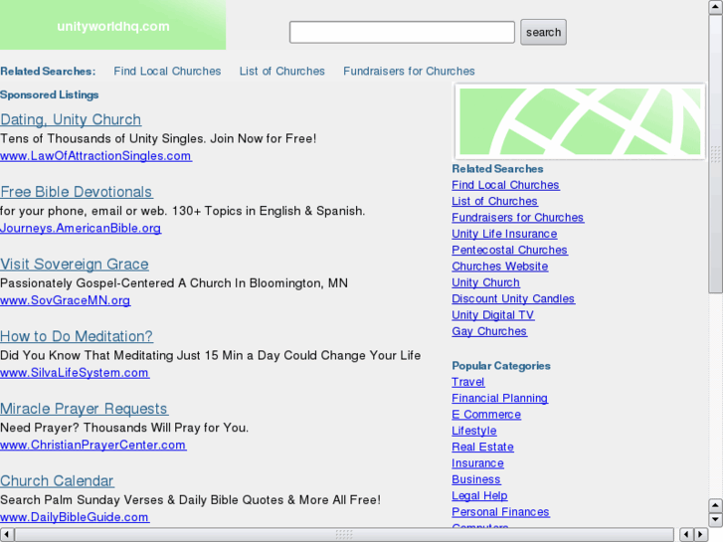Visit Journeys.AmericanBible.org link
The image size is (723, 542).
pyautogui.click(x=81, y=229)
